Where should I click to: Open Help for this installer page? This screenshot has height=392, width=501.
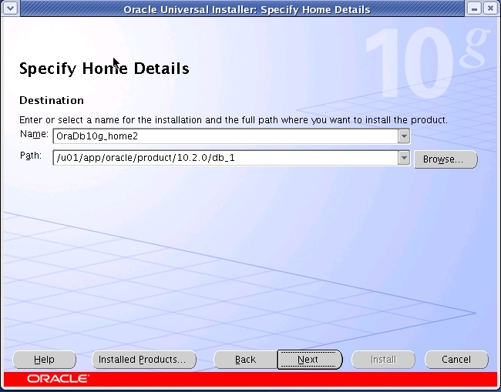(x=44, y=360)
